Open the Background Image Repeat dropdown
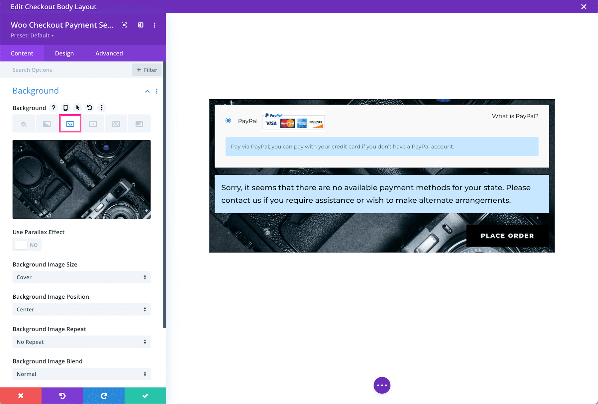The height and width of the screenshot is (404, 598). (x=81, y=342)
